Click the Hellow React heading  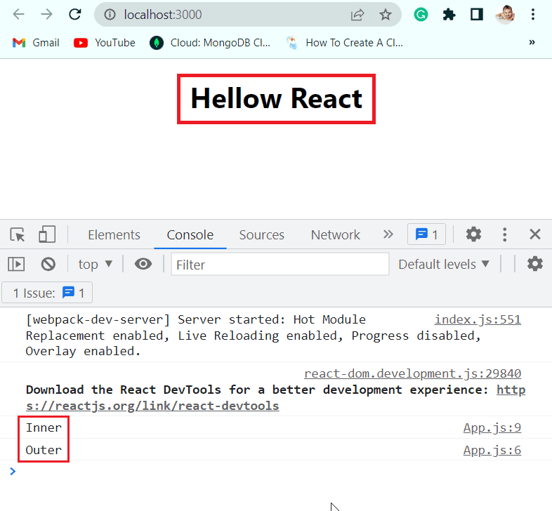pos(277,99)
